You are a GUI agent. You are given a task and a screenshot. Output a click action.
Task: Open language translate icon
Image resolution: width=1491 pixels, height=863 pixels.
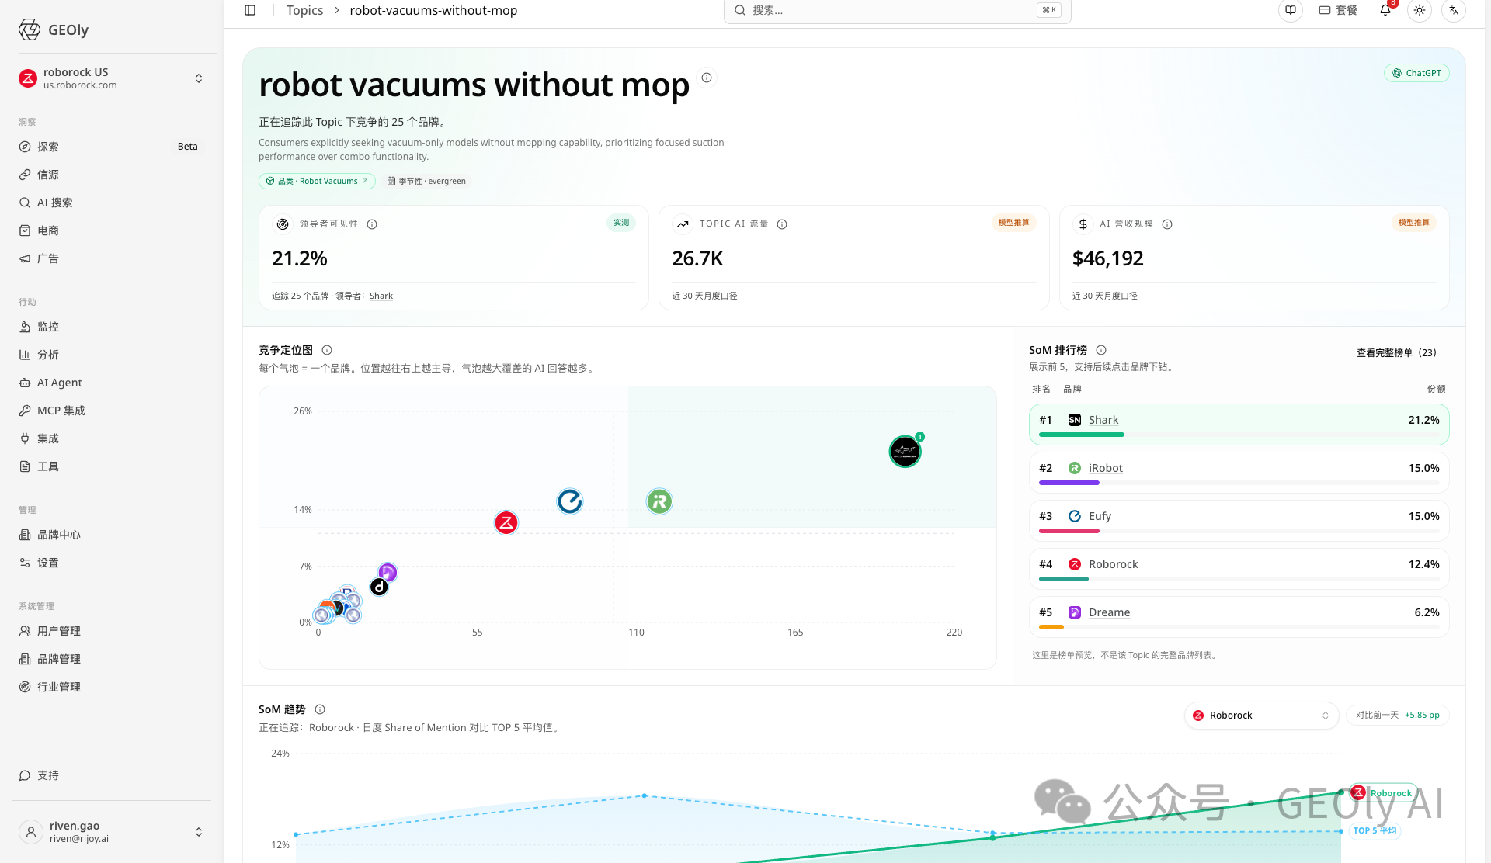[x=1454, y=10]
